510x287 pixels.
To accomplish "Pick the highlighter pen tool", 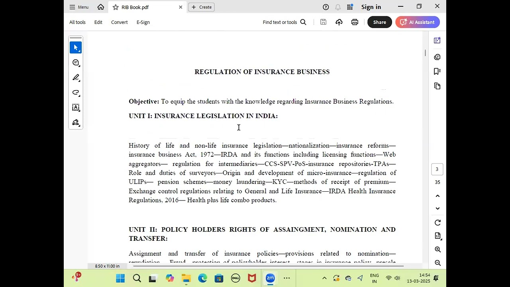I will [x=76, y=77].
